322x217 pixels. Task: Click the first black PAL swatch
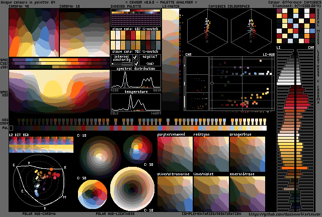(x=11, y=128)
